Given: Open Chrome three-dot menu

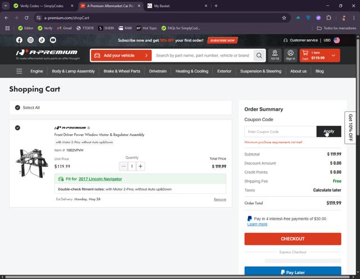Looking at the screenshot, I should point(354,18).
